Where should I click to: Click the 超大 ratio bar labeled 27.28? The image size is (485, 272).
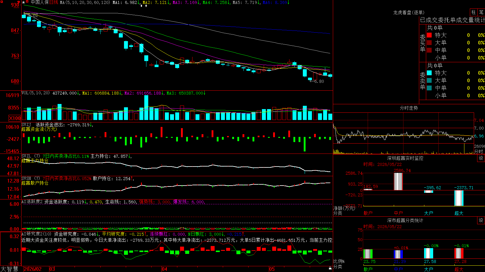(x=459, y=253)
